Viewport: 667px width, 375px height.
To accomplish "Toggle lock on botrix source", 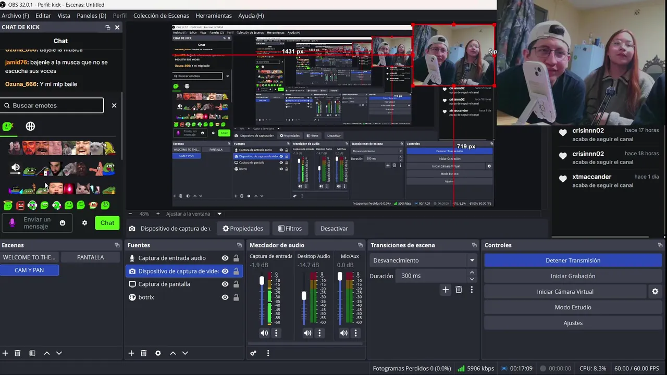I will (x=236, y=297).
